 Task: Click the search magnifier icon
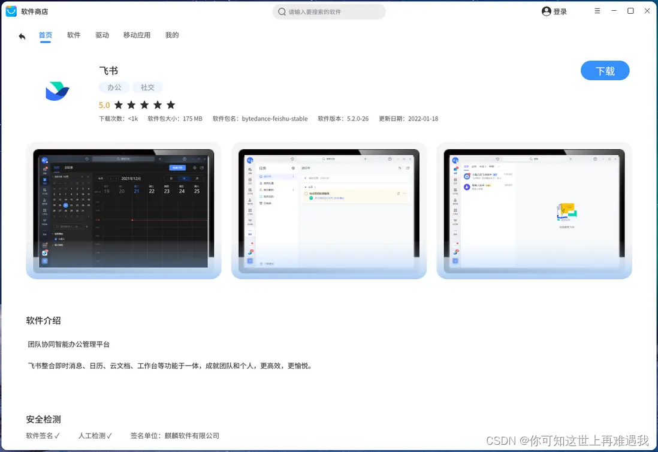282,12
